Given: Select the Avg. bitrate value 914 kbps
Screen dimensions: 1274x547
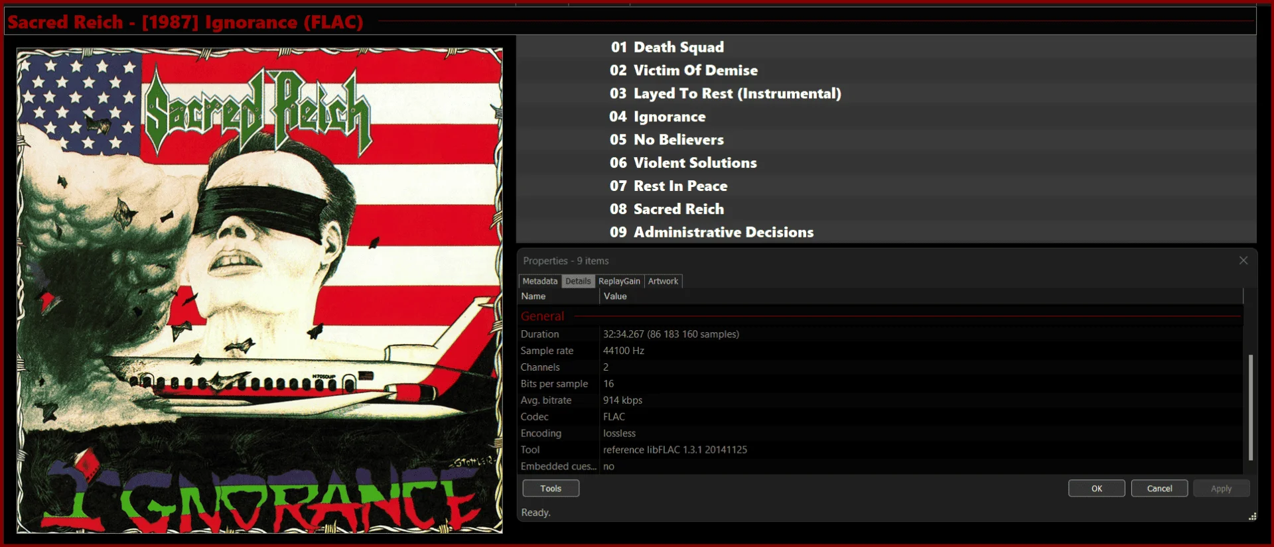Looking at the screenshot, I should 622,400.
